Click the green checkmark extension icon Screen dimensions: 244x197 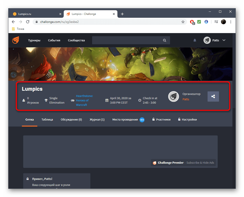[x=199, y=22]
